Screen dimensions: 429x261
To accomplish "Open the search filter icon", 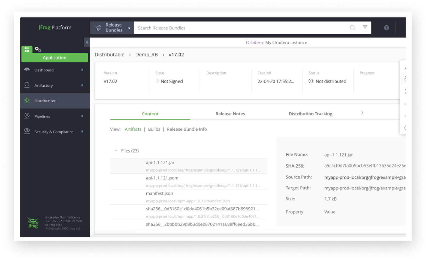I will coord(365,27).
